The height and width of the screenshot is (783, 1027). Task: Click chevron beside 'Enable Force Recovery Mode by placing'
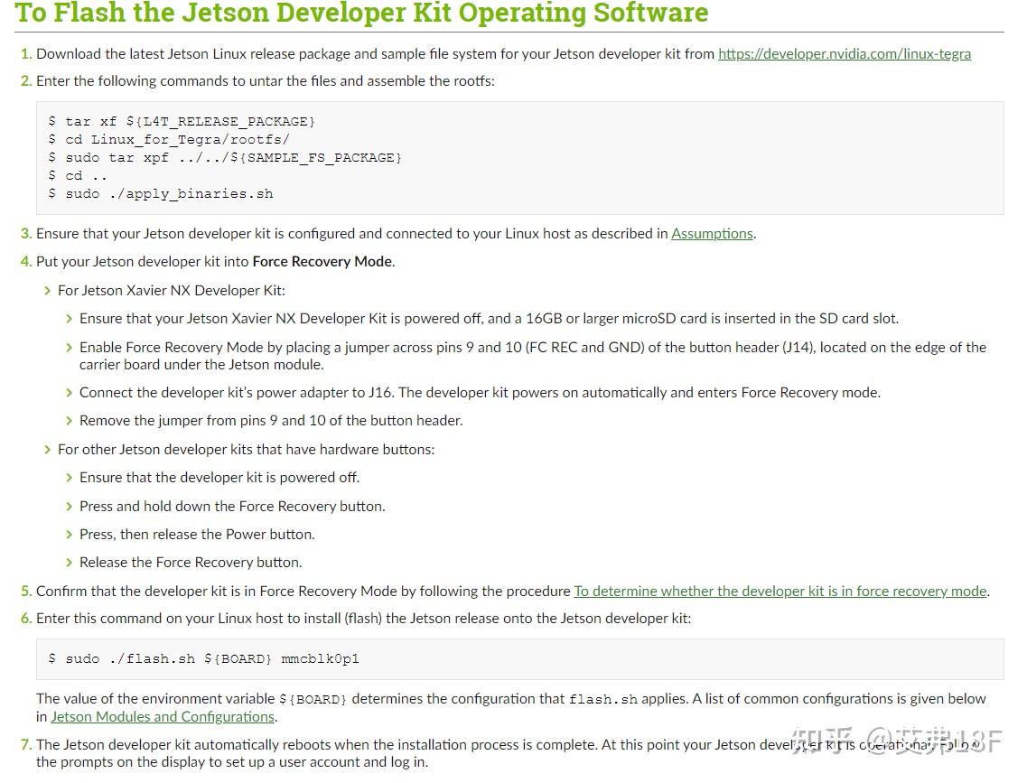click(69, 348)
